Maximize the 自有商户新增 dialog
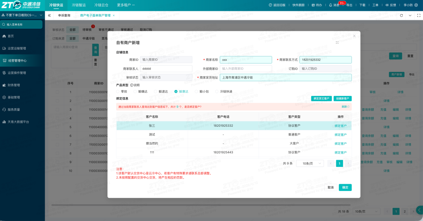Viewport: 423px width, 221px height. [337, 42]
